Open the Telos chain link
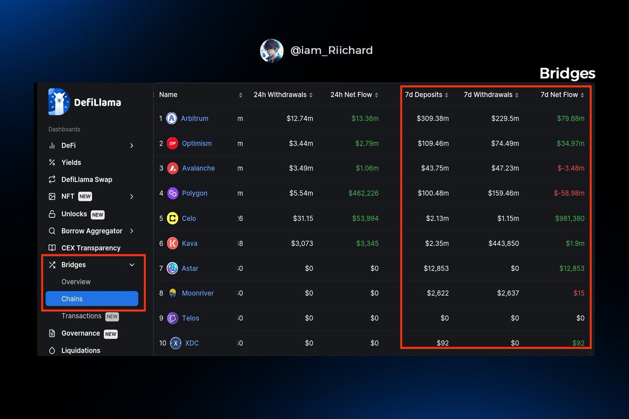629x419 pixels. [191, 318]
